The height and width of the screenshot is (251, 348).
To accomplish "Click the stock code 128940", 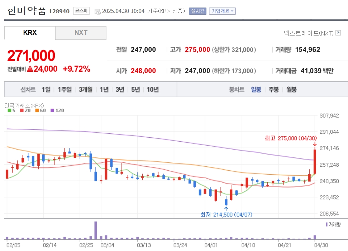I will pyautogui.click(x=59, y=11).
